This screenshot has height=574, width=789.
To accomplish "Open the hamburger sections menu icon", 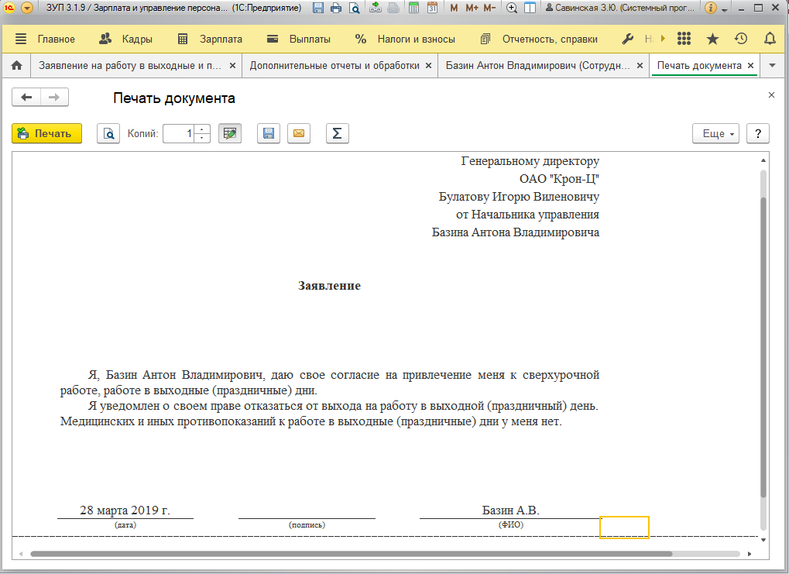I will [x=21, y=39].
